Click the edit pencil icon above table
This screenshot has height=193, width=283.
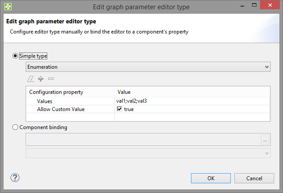(31, 79)
